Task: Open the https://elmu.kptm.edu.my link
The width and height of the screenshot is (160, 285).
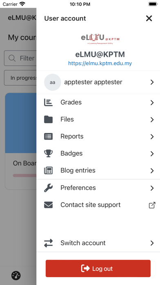Action: pos(100,63)
